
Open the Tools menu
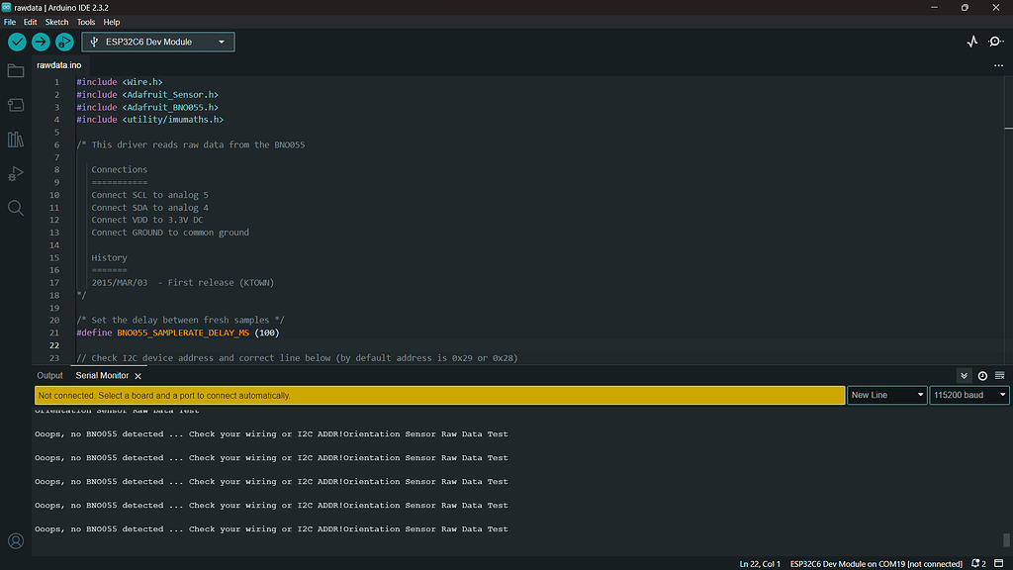(x=85, y=21)
